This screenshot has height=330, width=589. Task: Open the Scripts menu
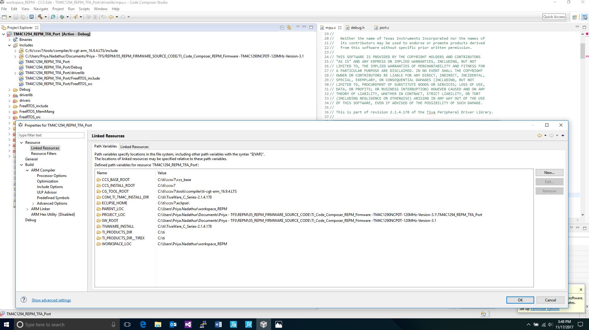84,9
